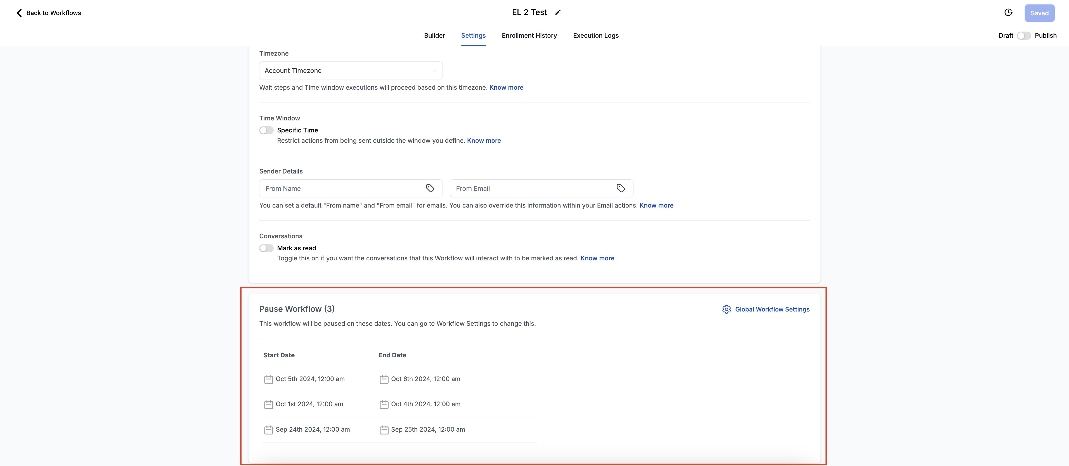
Task: Click tag icon in From Email field
Action: (x=620, y=188)
